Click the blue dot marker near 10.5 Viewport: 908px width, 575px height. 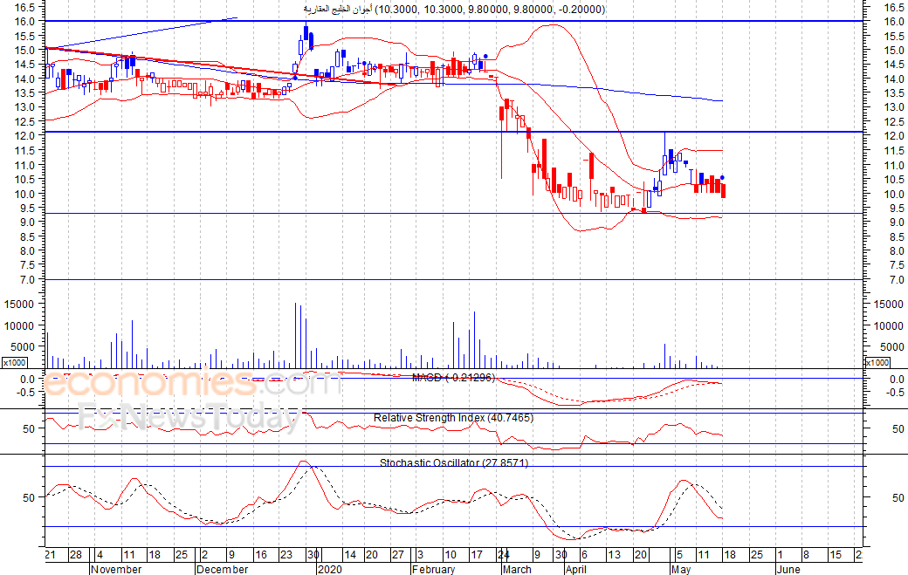pos(722,178)
